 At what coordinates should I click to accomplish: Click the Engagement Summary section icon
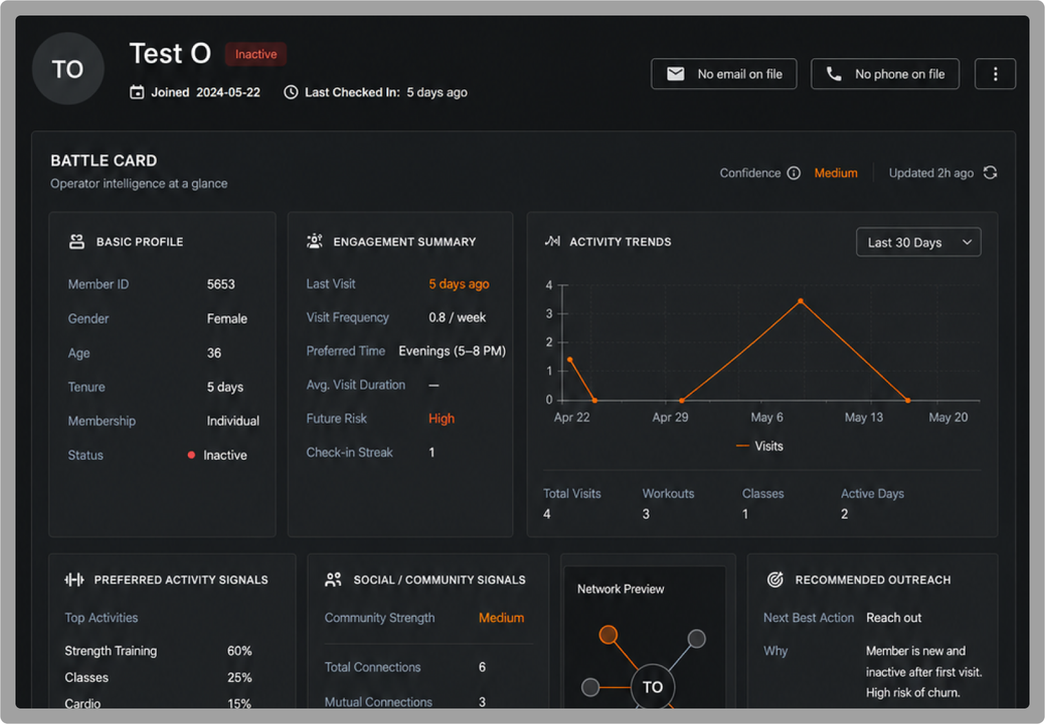[x=315, y=242]
